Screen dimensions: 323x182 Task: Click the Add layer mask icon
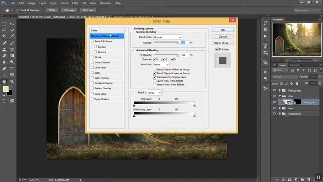point(290,180)
